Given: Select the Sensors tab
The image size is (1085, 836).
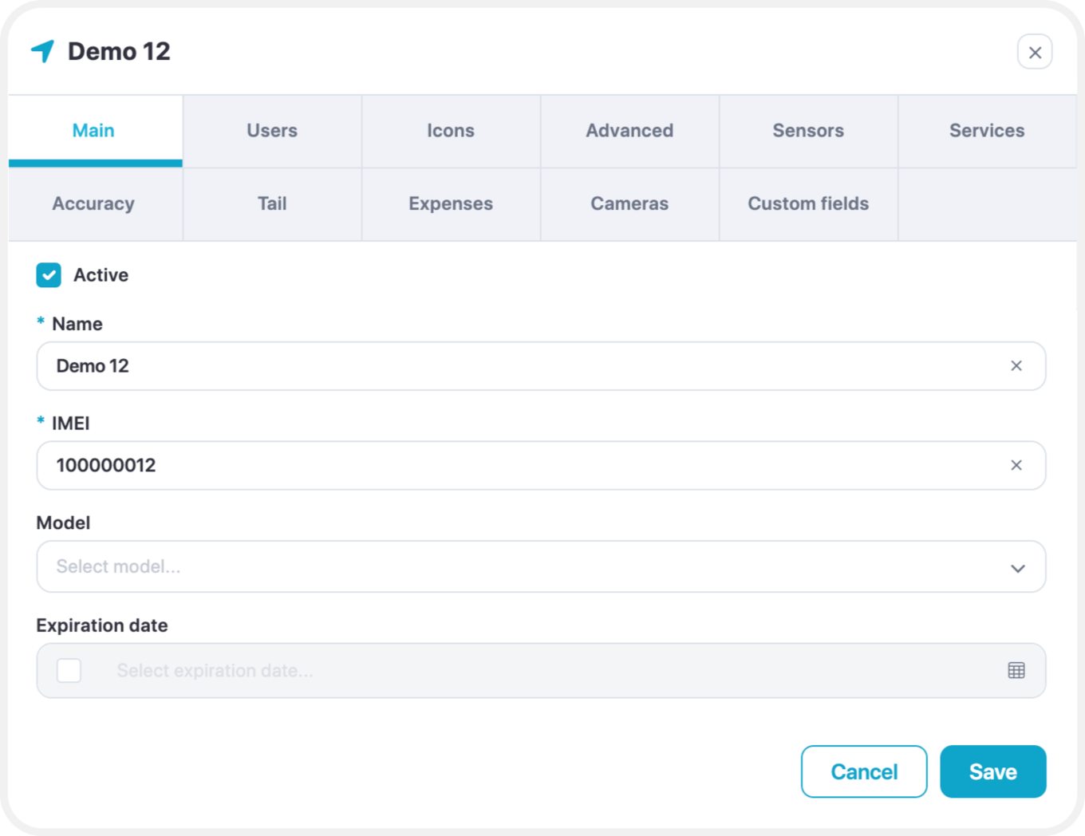Looking at the screenshot, I should (808, 131).
